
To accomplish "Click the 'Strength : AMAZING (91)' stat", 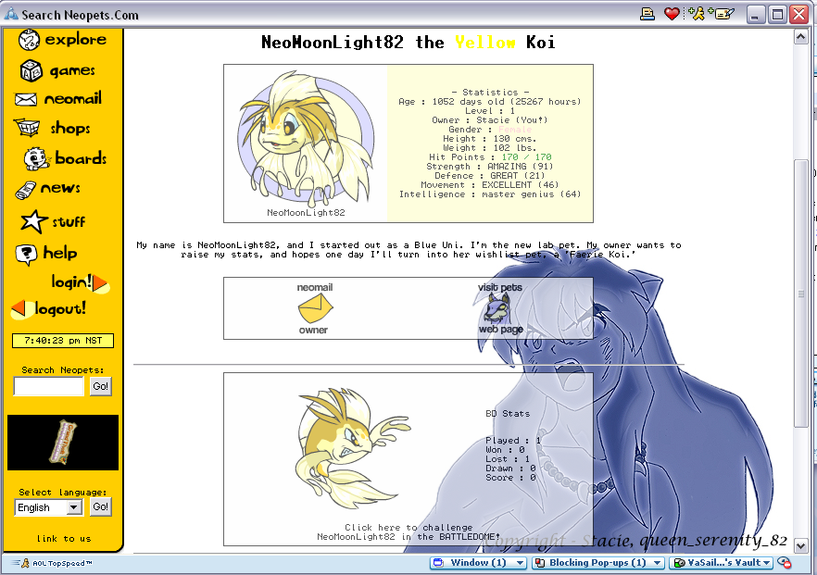I will [490, 167].
